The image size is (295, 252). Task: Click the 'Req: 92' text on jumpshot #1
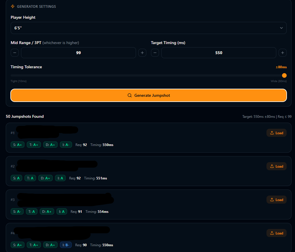(81, 145)
